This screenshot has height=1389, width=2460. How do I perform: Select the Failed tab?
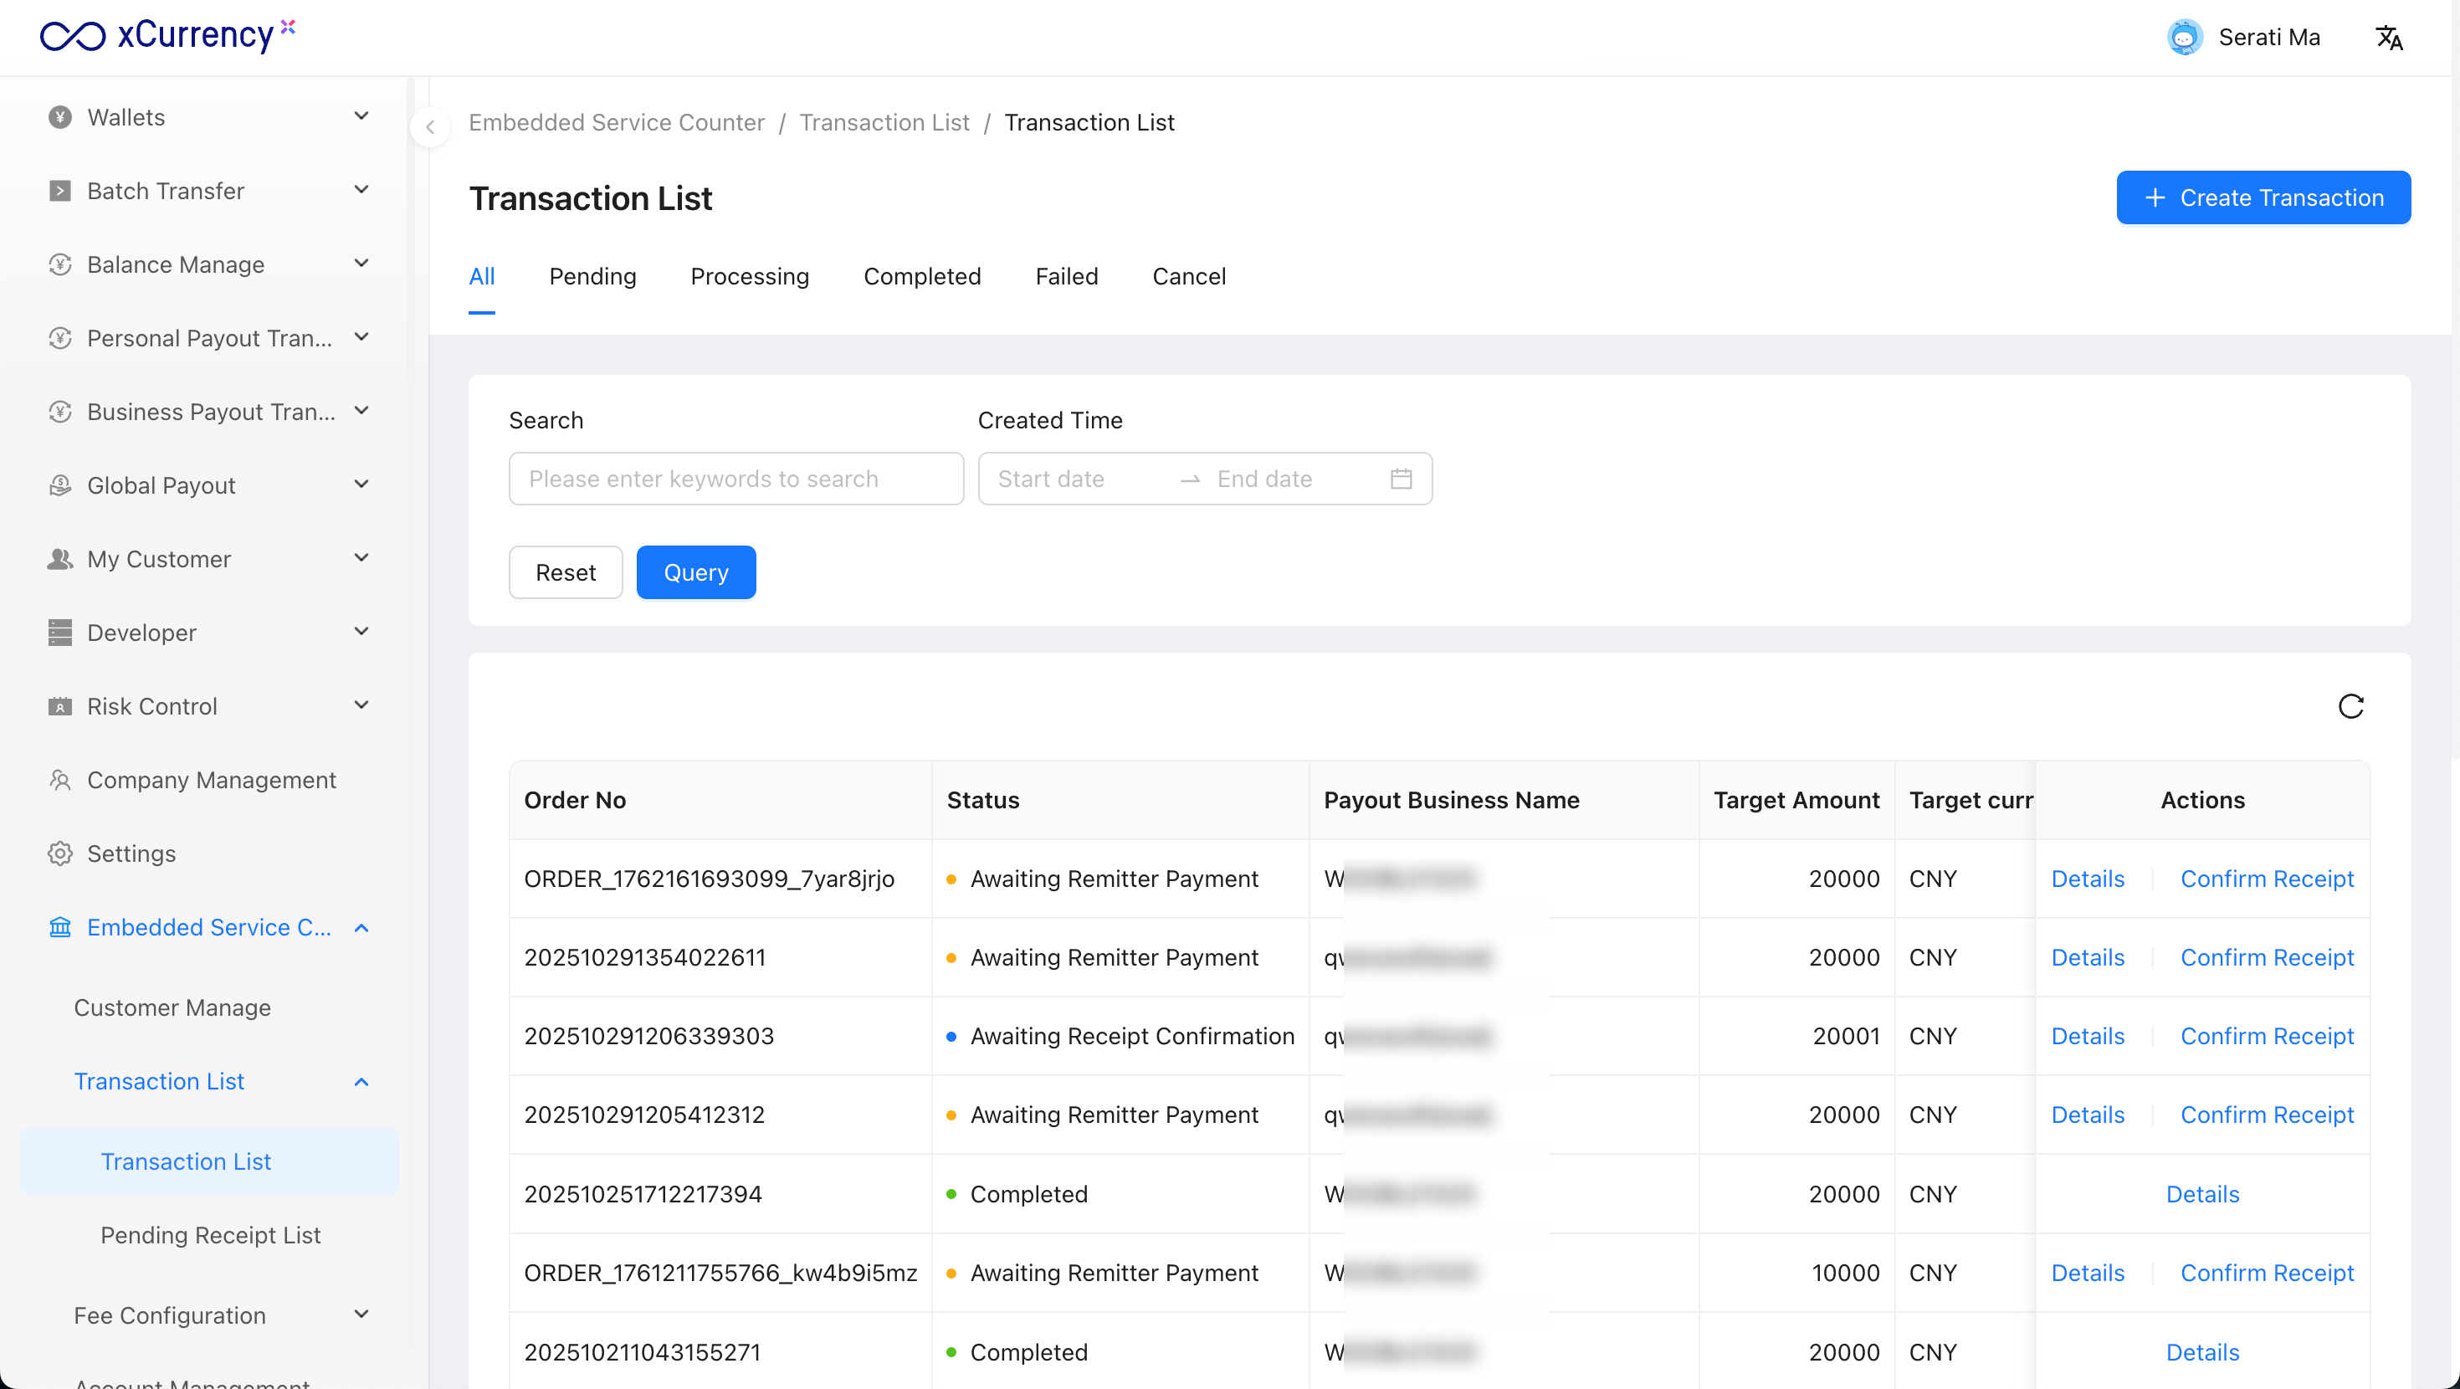coord(1066,276)
